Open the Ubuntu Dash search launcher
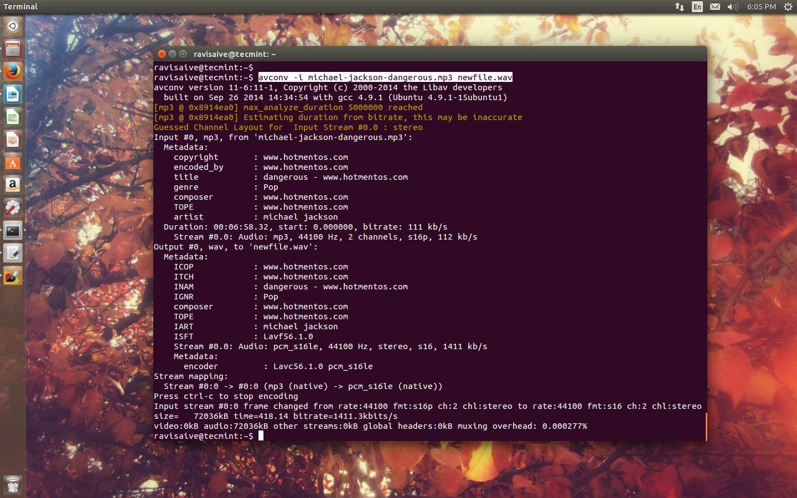797x498 pixels. point(13,25)
